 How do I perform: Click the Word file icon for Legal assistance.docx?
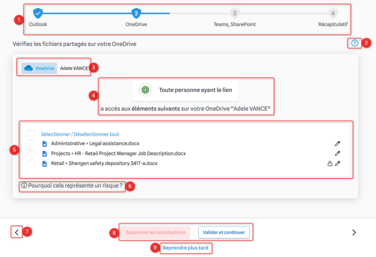[45, 144]
